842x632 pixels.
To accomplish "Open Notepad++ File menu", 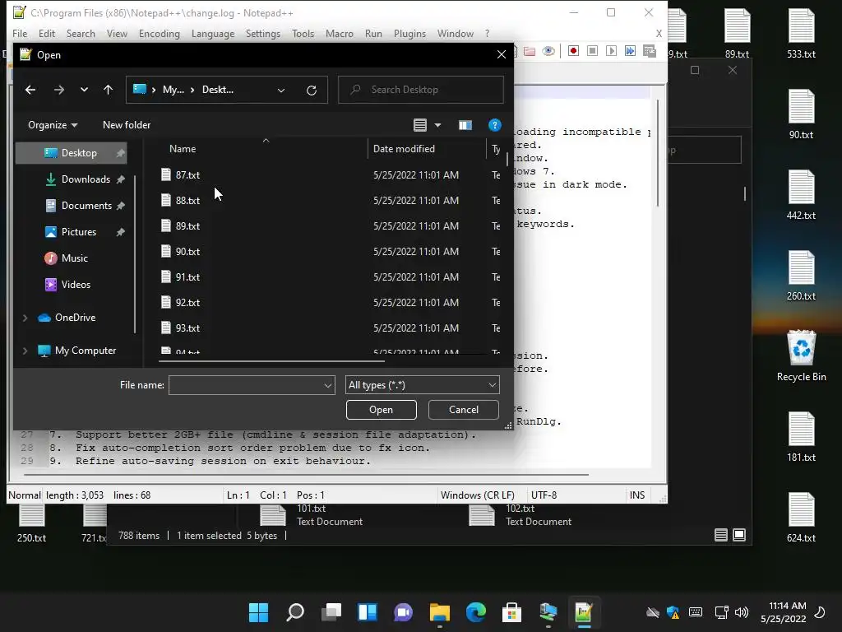I will (x=20, y=33).
